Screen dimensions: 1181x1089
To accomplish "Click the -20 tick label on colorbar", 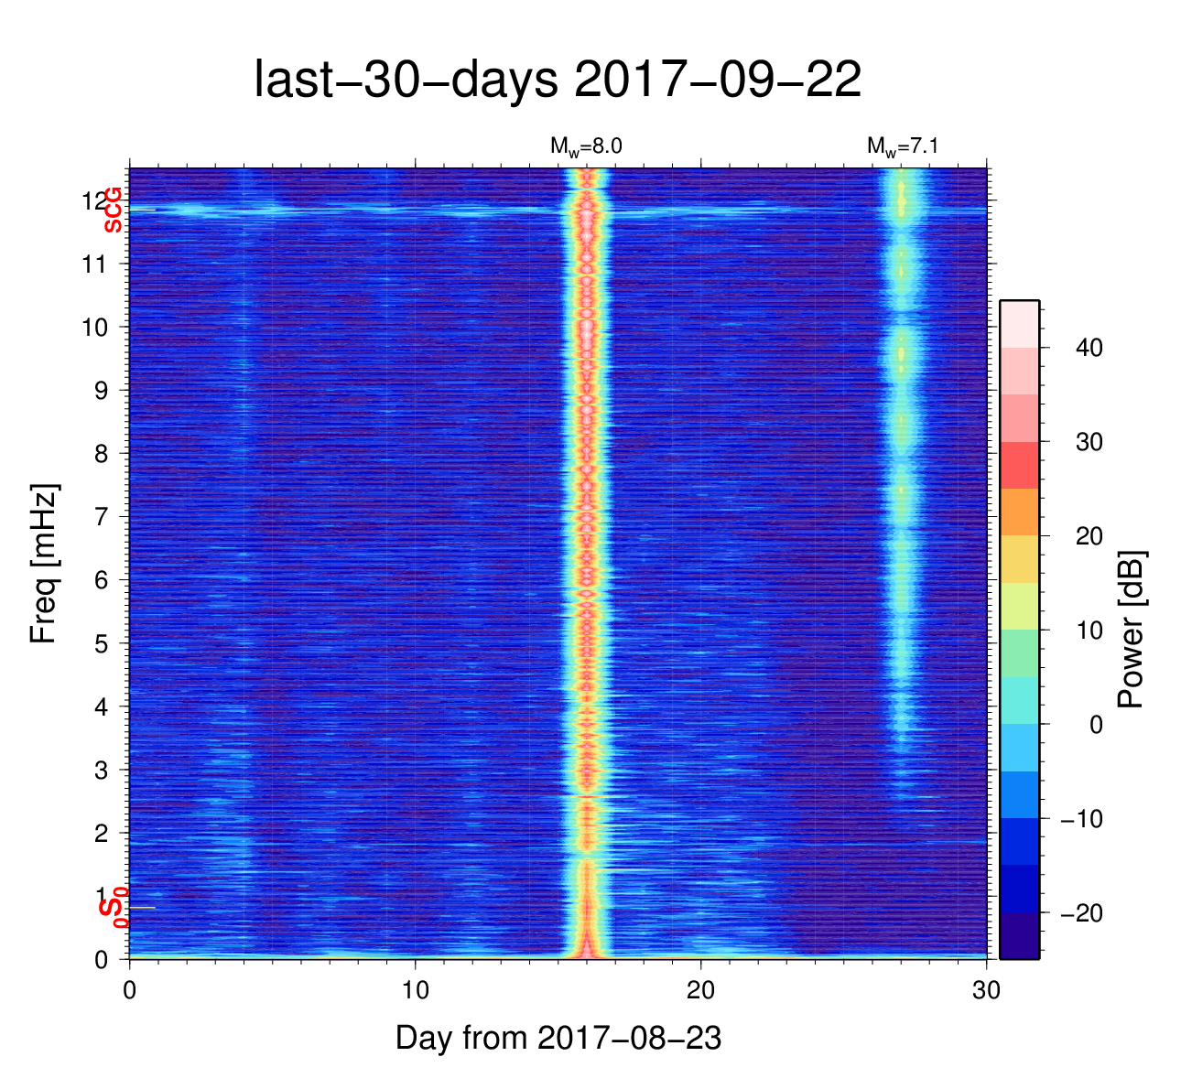I will (1081, 913).
